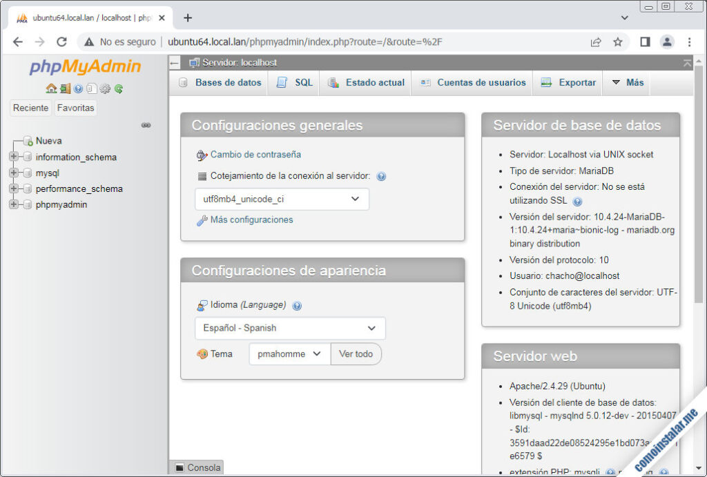Switch to the SQL tab
Viewport: 707px width, 477px height.
pos(295,83)
